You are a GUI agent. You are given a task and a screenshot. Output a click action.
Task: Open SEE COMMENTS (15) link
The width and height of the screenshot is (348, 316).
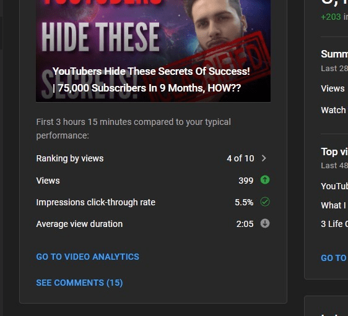79,283
